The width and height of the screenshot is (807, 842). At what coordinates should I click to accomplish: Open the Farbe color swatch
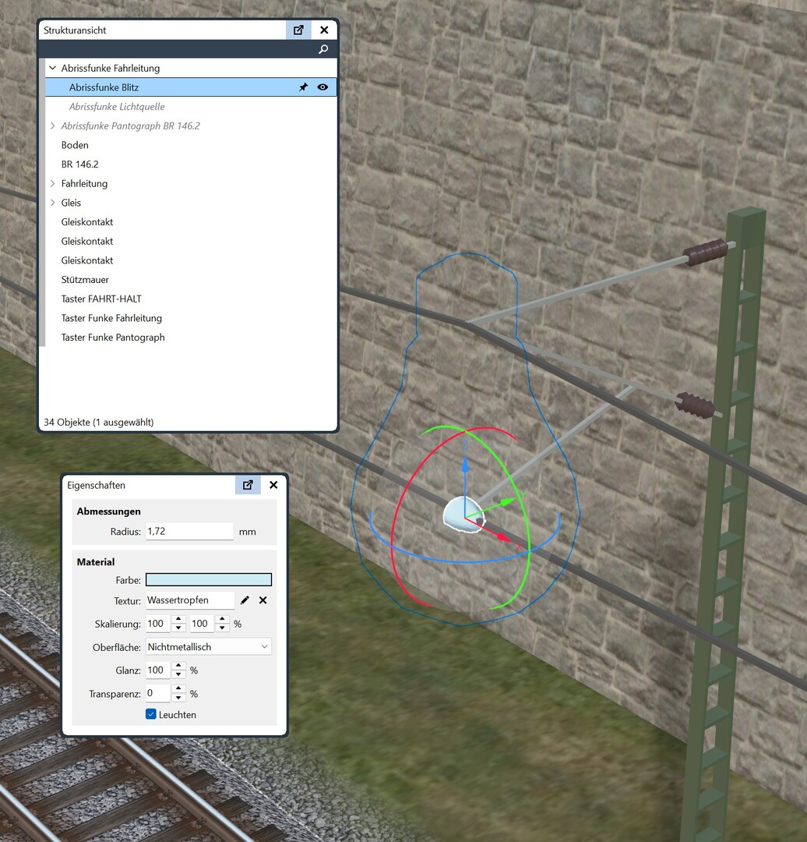[208, 580]
